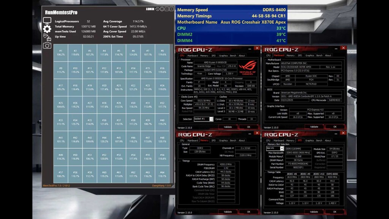389x219 pixels.
Task: Close the RunMemtestPro window
Action: point(171,9)
